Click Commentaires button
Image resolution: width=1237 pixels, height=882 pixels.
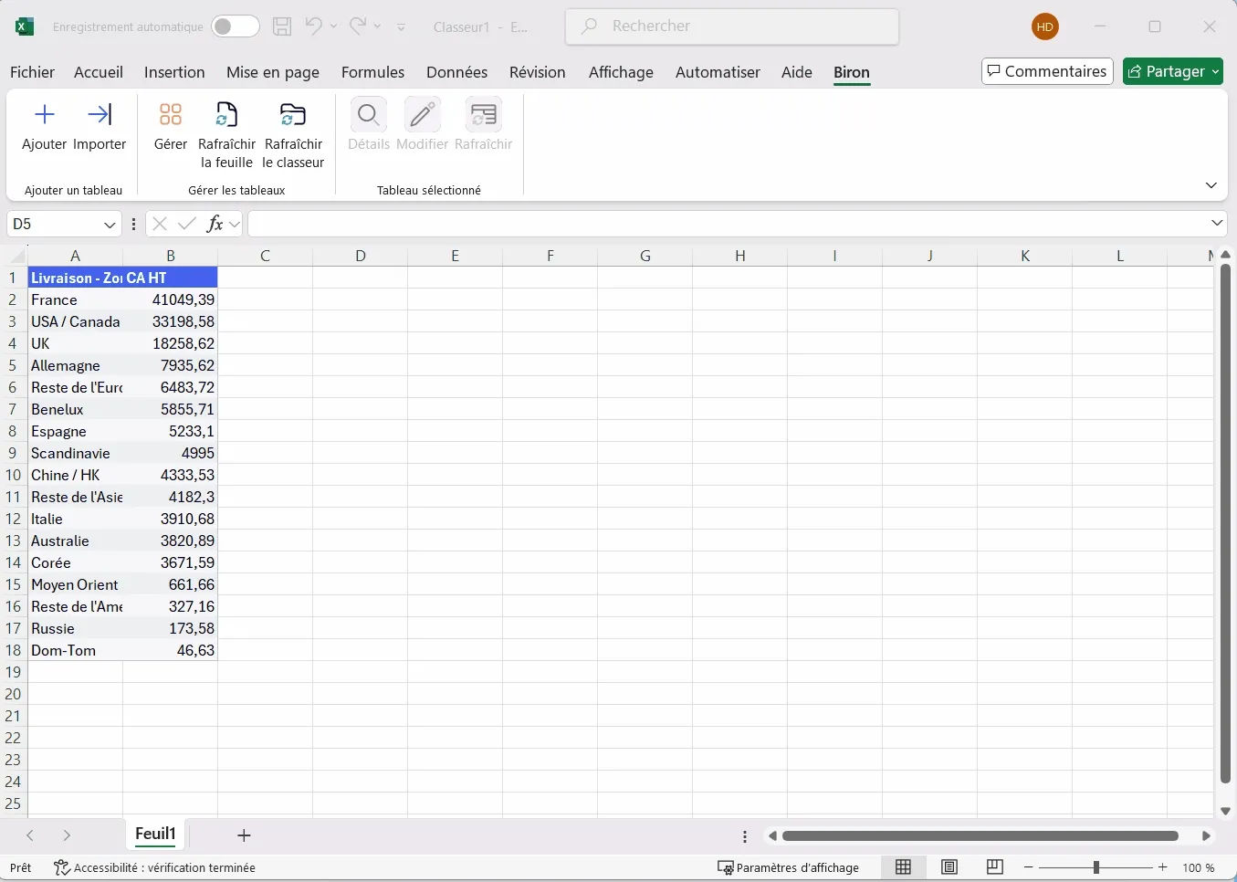[x=1047, y=71]
